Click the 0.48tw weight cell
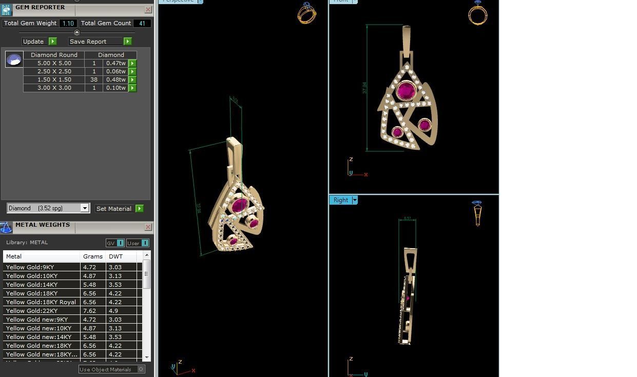This screenshot has width=637, height=377. (116, 80)
